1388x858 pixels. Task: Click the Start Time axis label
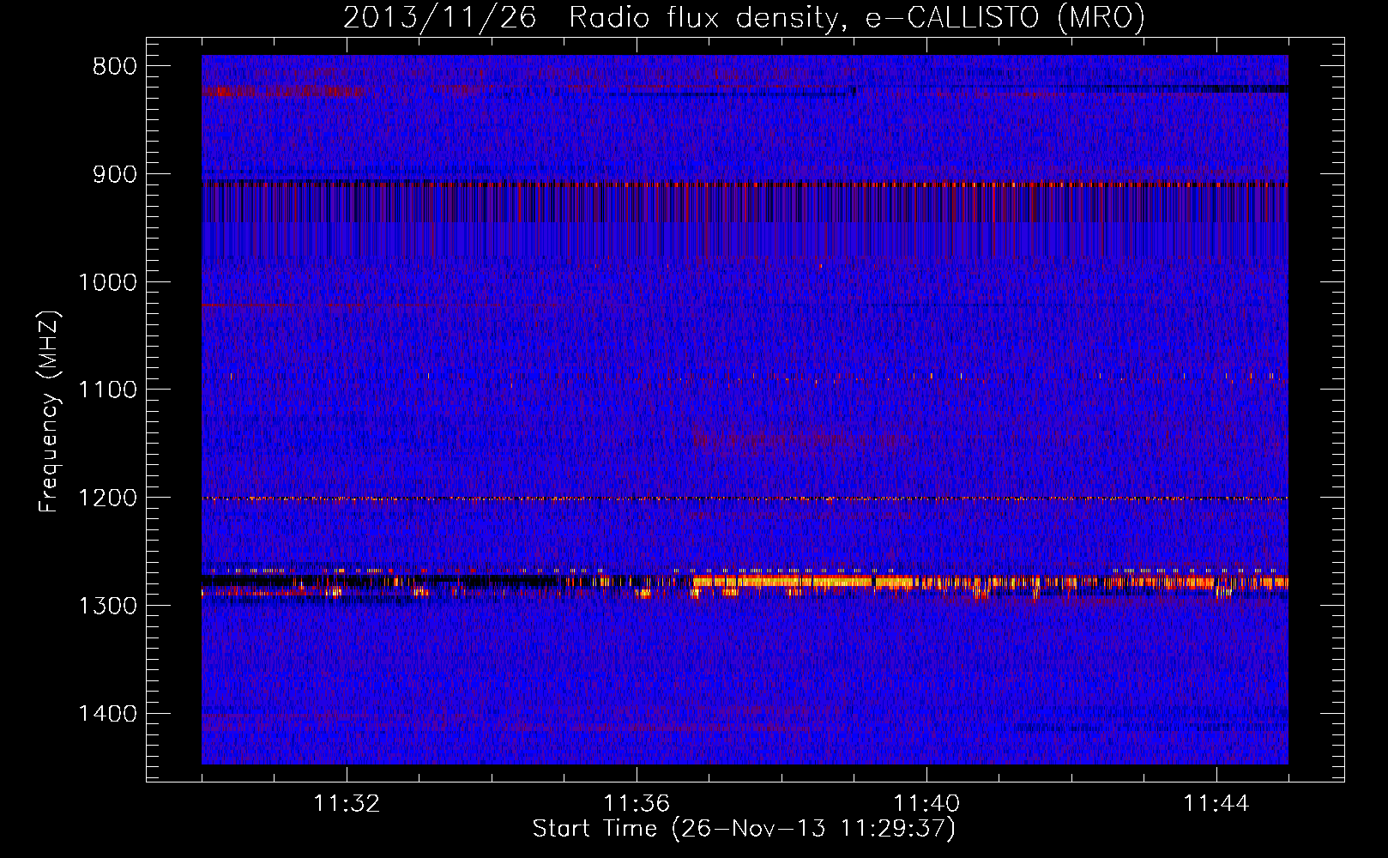pos(744,829)
